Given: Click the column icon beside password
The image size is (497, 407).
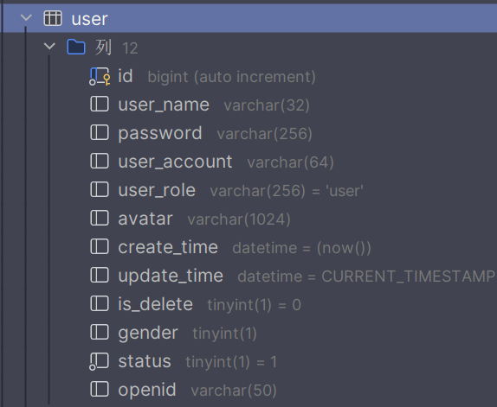Looking at the screenshot, I should 100,132.
